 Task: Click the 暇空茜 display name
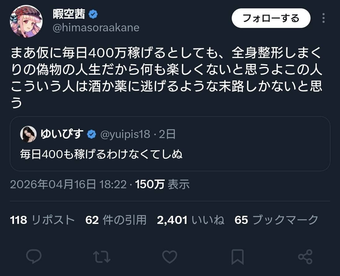click(x=69, y=14)
